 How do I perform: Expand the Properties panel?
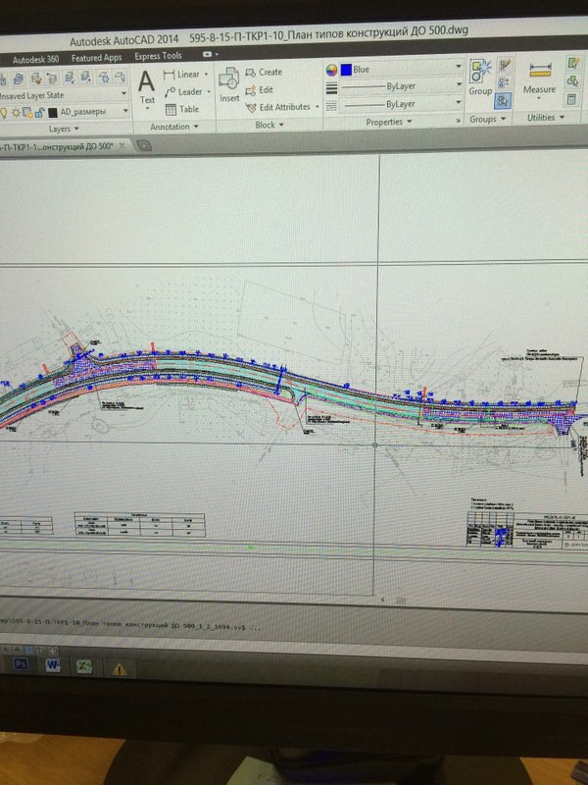389,122
